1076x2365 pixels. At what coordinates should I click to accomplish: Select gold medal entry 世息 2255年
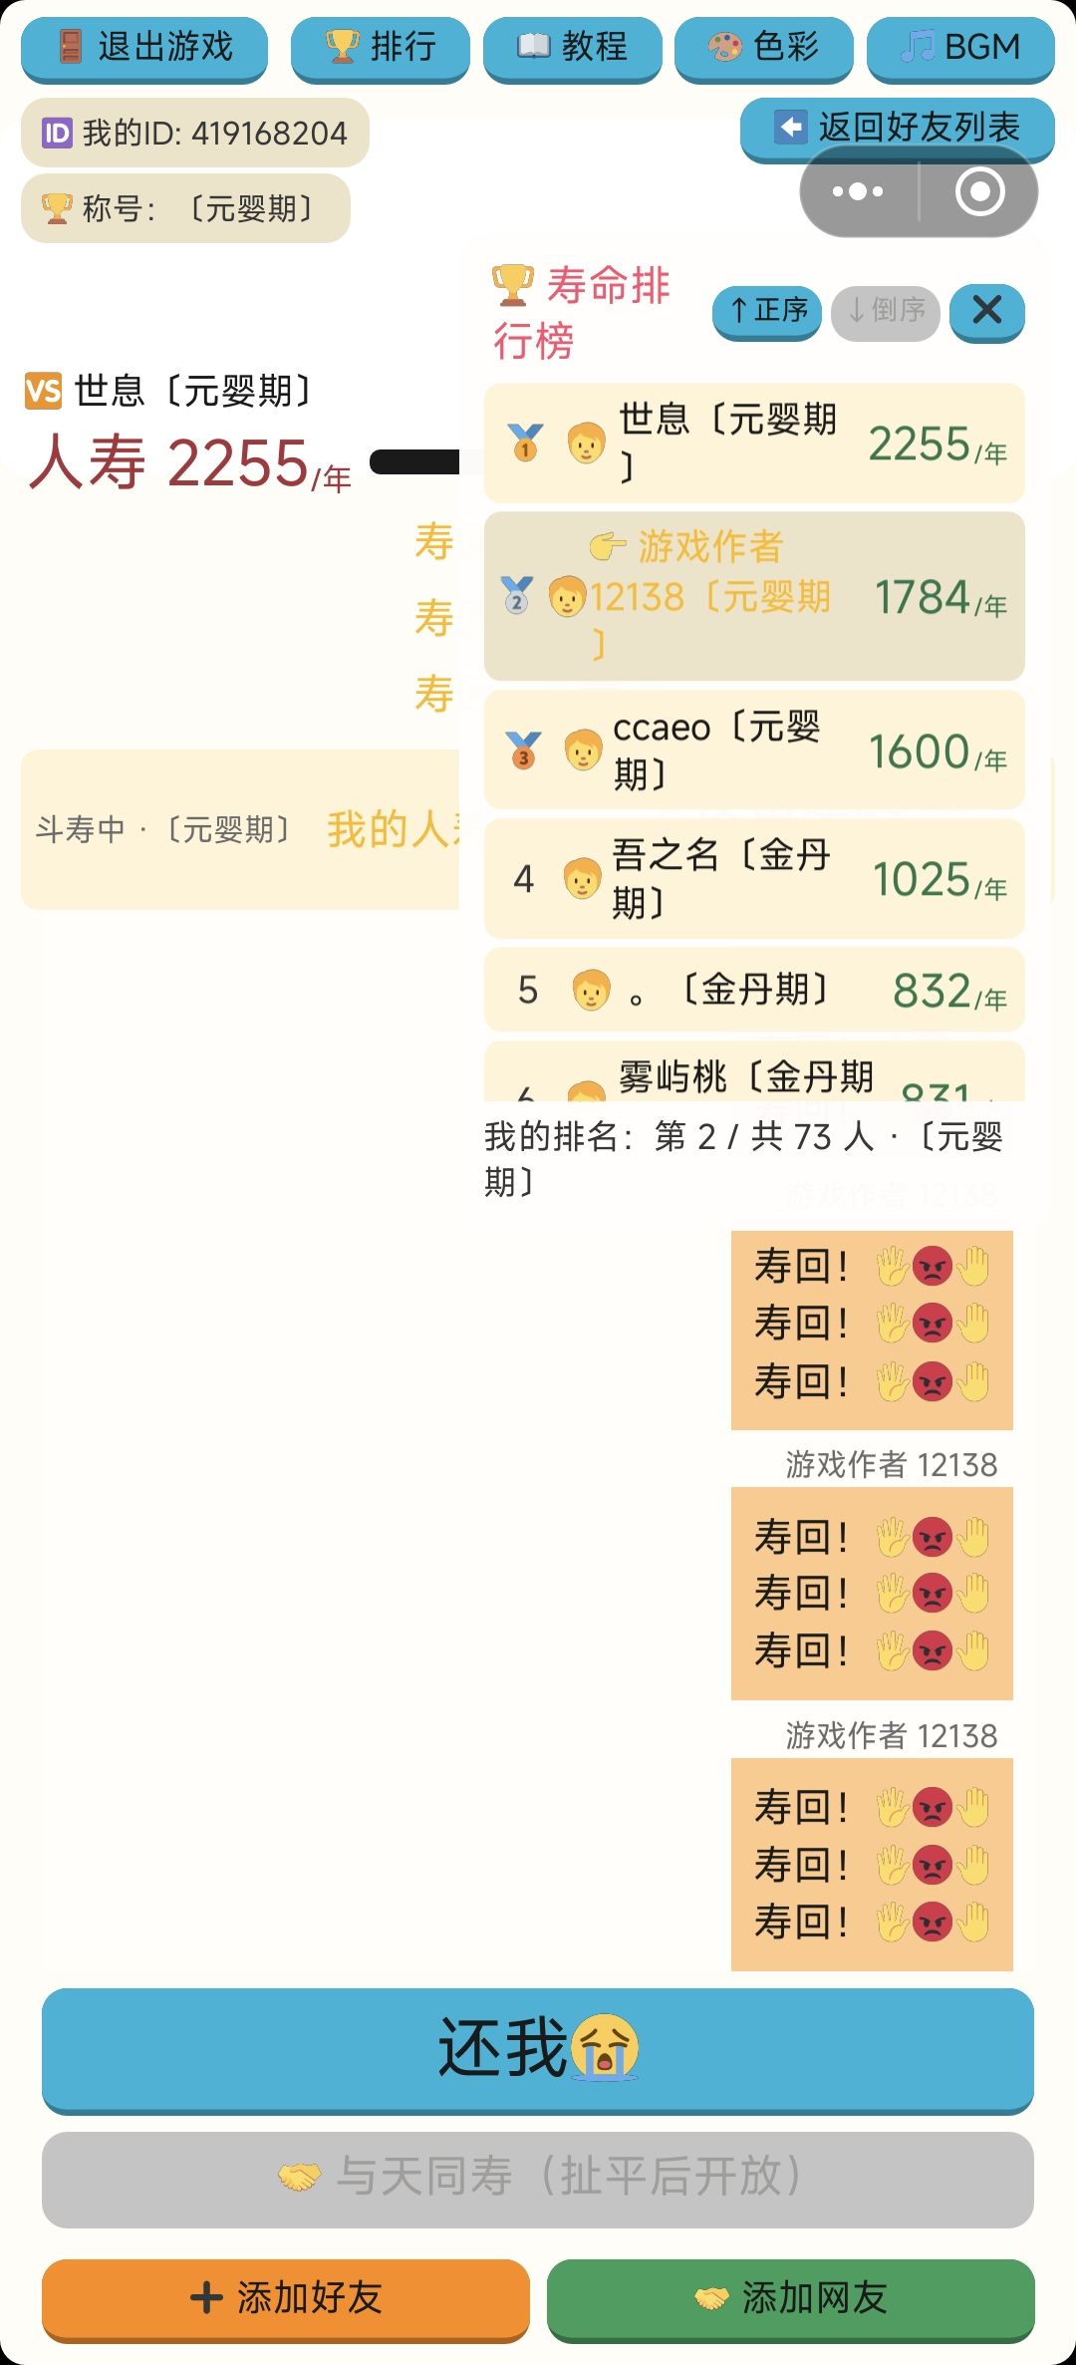(x=754, y=443)
